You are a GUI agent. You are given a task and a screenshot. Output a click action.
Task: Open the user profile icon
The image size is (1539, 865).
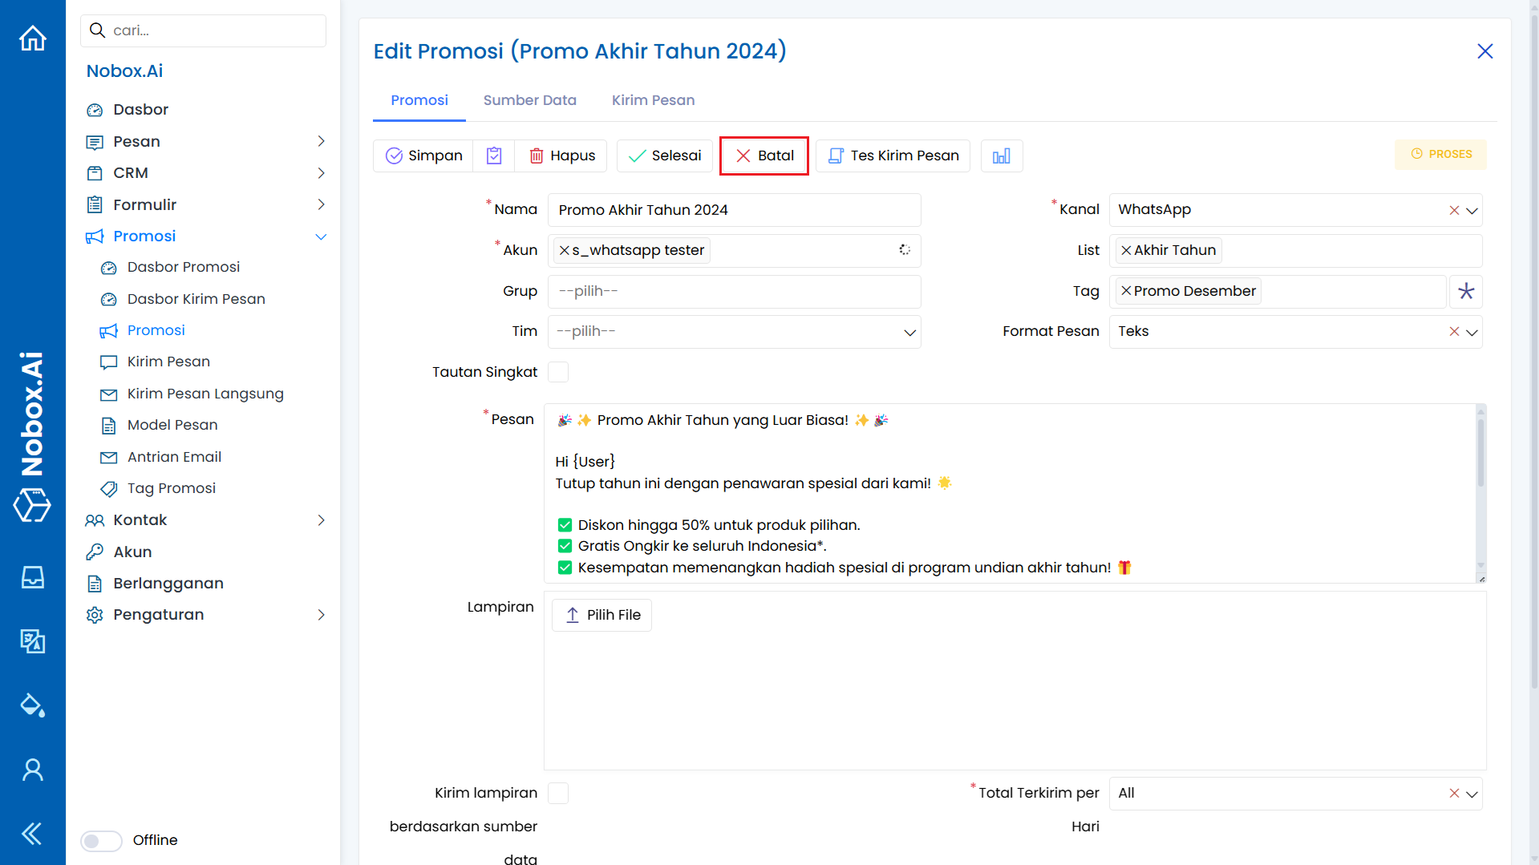33,770
